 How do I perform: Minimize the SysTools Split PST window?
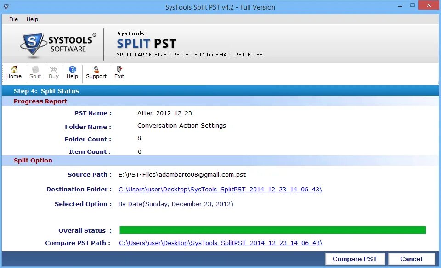point(400,6)
